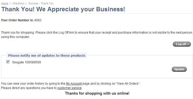This screenshot has width=193, height=99.
Task: Click the Log off button
Action: (x=182, y=44)
